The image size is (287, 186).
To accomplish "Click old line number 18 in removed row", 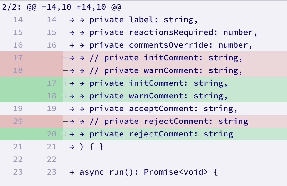I will tap(18, 70).
